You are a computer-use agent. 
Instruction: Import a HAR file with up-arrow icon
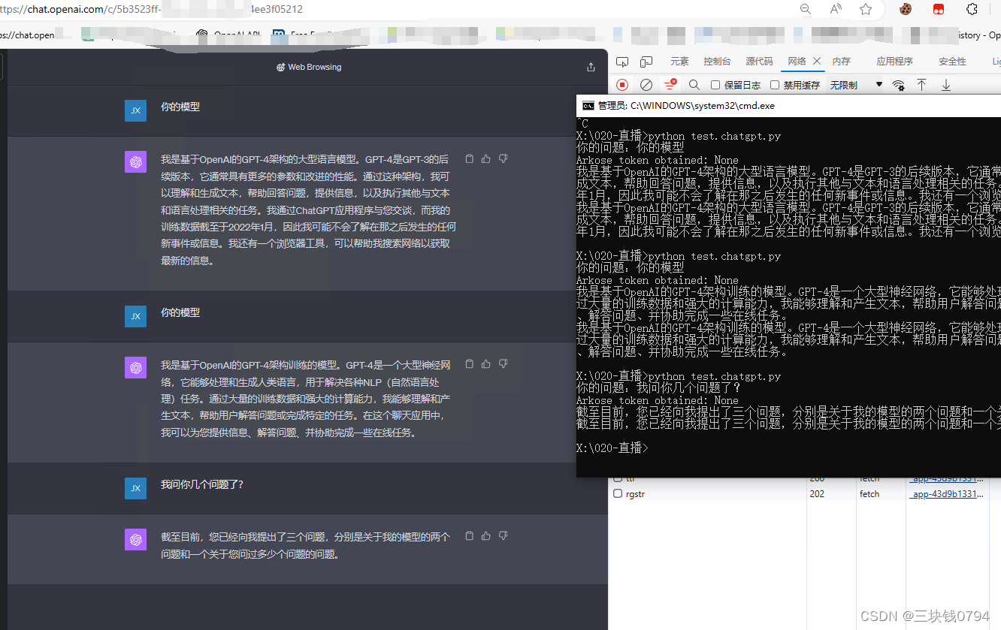921,85
